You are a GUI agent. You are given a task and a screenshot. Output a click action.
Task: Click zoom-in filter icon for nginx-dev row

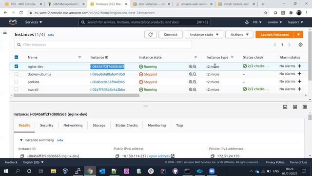pyautogui.click(x=191, y=66)
